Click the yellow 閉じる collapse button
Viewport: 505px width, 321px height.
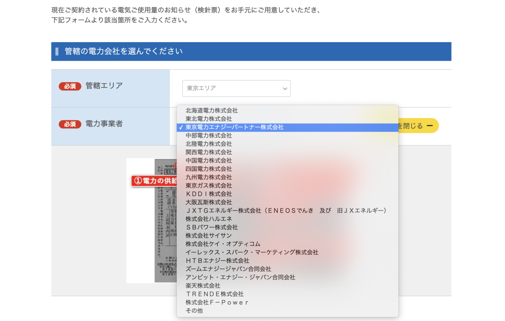tap(418, 126)
